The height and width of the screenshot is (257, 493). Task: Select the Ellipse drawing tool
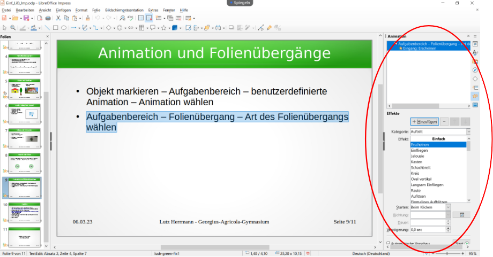[x=64, y=27]
